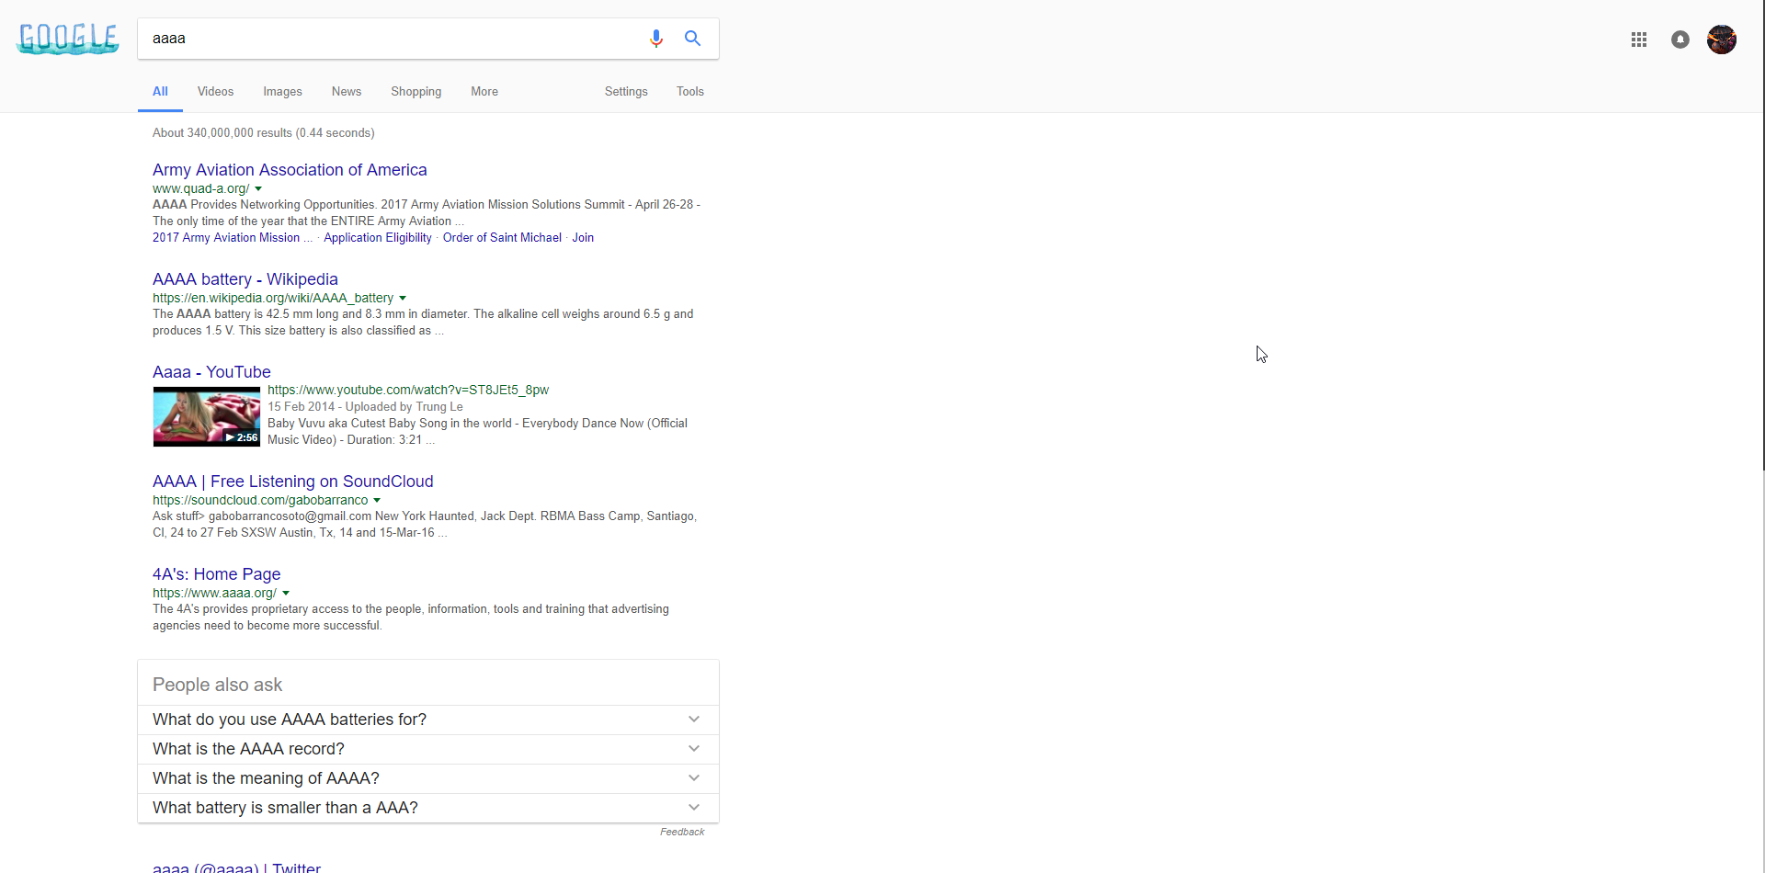1765x873 pixels.
Task: Expand 'What do you use AAAA batteries for?'
Action: 428,720
